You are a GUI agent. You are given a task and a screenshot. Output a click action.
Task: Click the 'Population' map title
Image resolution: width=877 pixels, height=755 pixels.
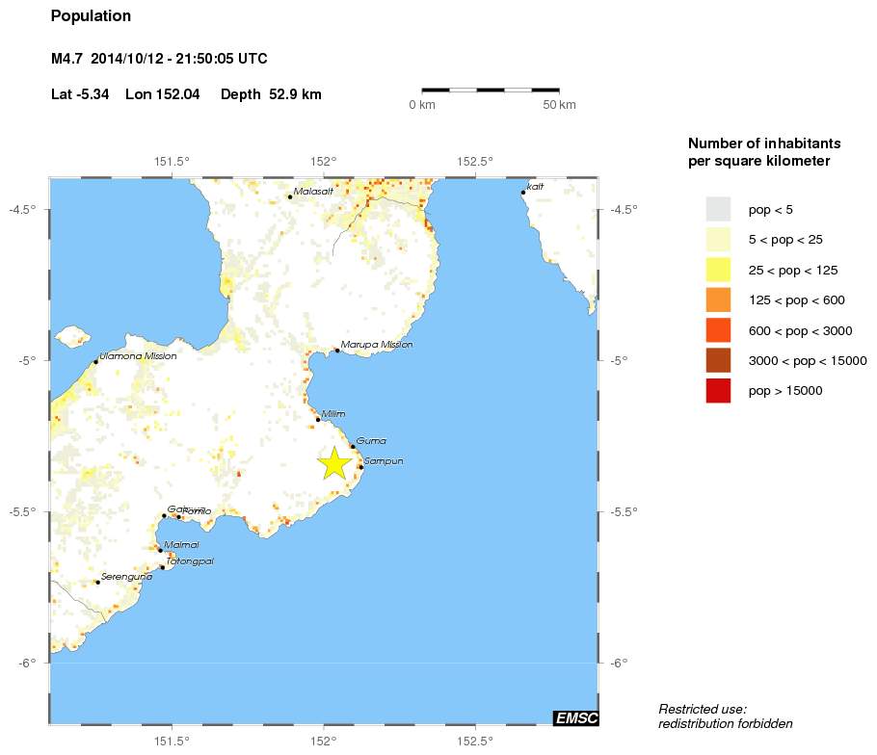pos(91,16)
